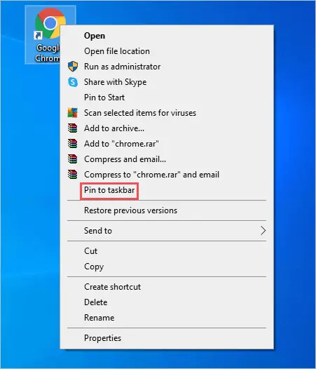This screenshot has width=316, height=369.
Task: Choose Open from the context menu
Action: pyautogui.click(x=167, y=36)
